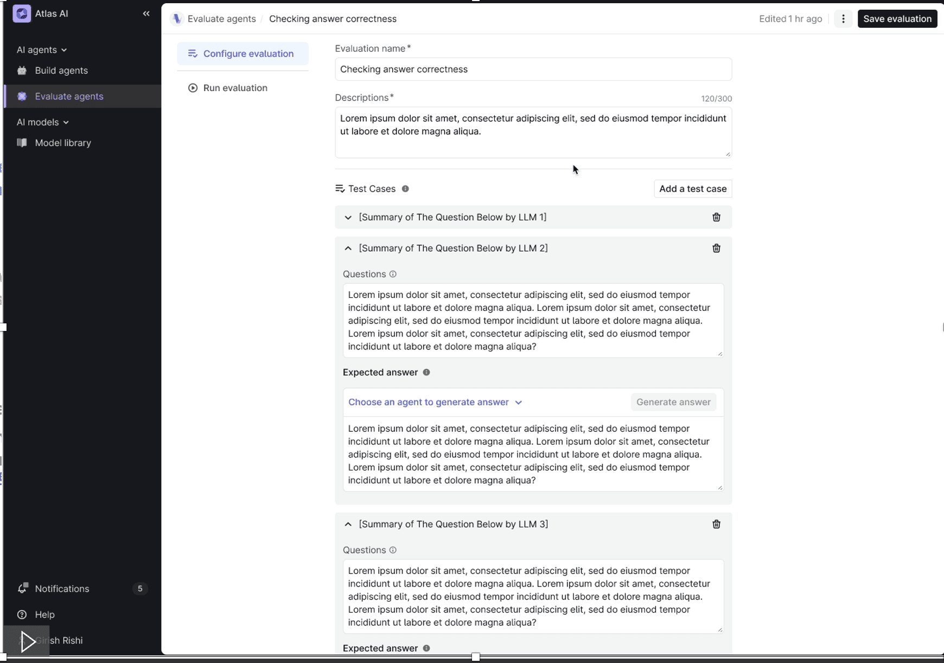Collapse the left sidebar
Screen dimensions: 944x663
(145, 14)
